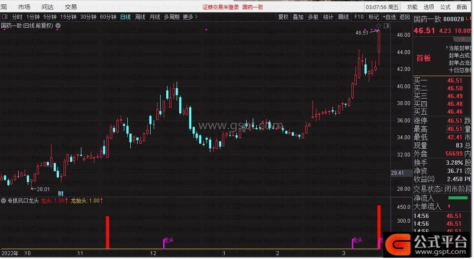Screen dimensions: 474x259
Task: Click the 标记 mark button
Action: click(374, 17)
